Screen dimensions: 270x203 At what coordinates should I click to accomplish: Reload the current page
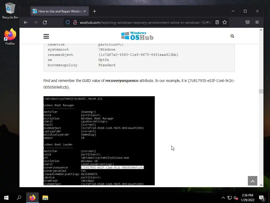[x=45, y=22]
